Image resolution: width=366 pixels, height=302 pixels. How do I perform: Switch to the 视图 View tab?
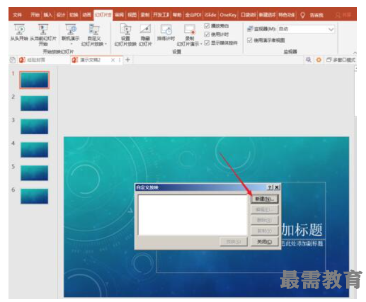tap(132, 15)
